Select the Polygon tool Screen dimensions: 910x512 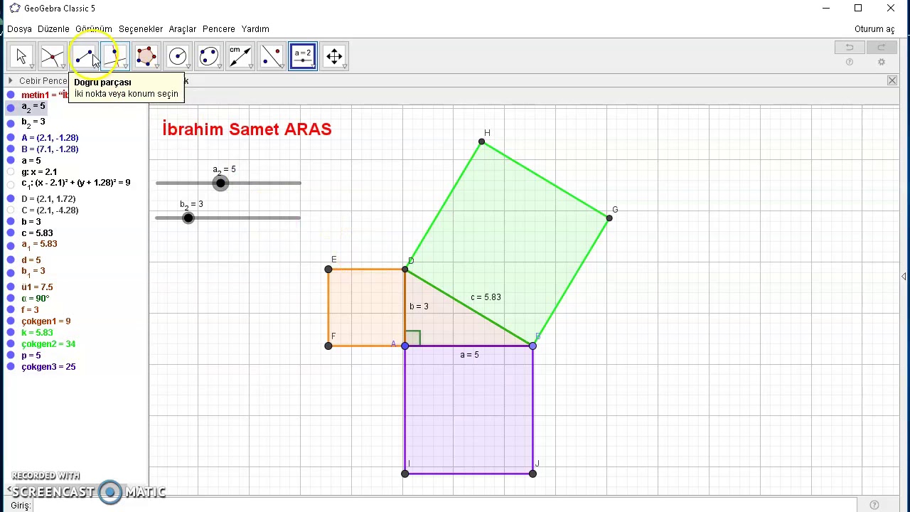[x=146, y=56]
